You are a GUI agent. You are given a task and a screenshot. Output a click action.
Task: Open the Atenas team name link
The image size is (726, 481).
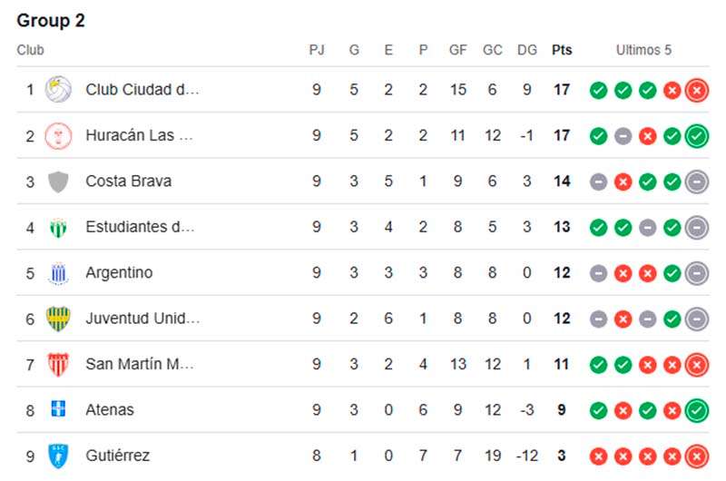point(110,409)
